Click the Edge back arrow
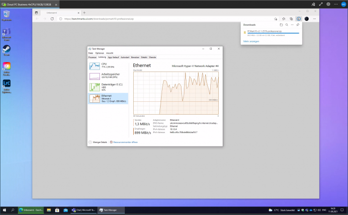The image size is (348, 215). pyautogui.click(x=37, y=19)
